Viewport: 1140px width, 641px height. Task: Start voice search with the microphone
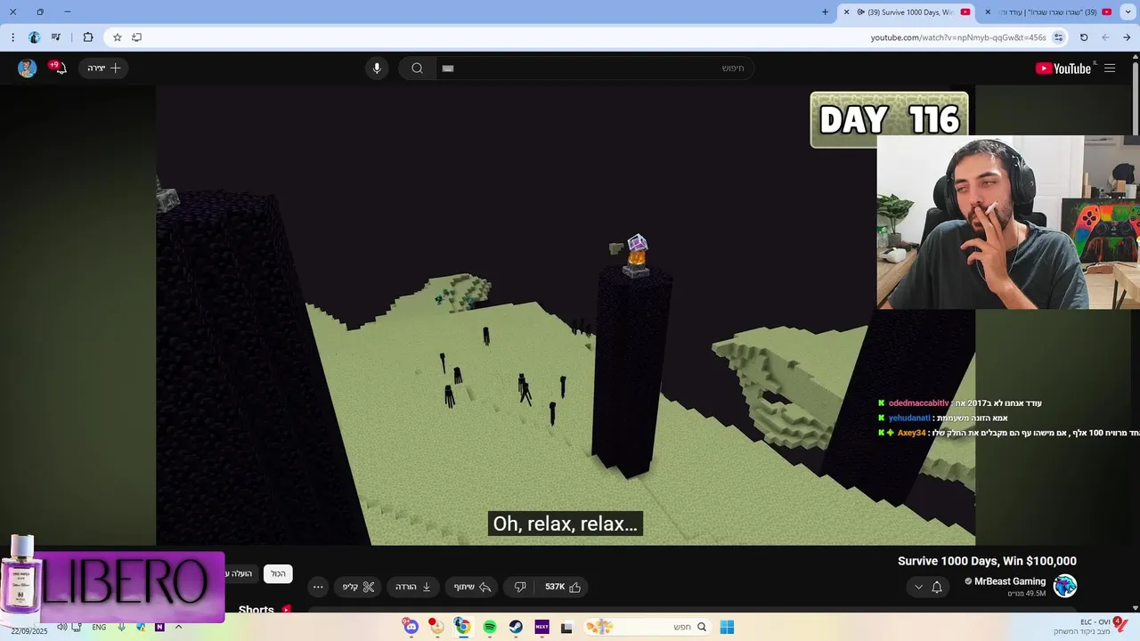click(x=377, y=69)
